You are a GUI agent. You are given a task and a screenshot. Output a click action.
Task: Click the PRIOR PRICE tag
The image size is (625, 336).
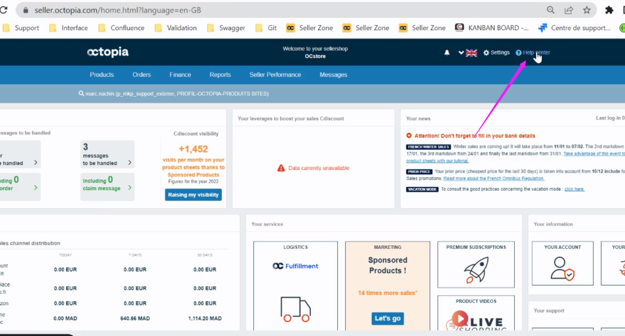419,172
